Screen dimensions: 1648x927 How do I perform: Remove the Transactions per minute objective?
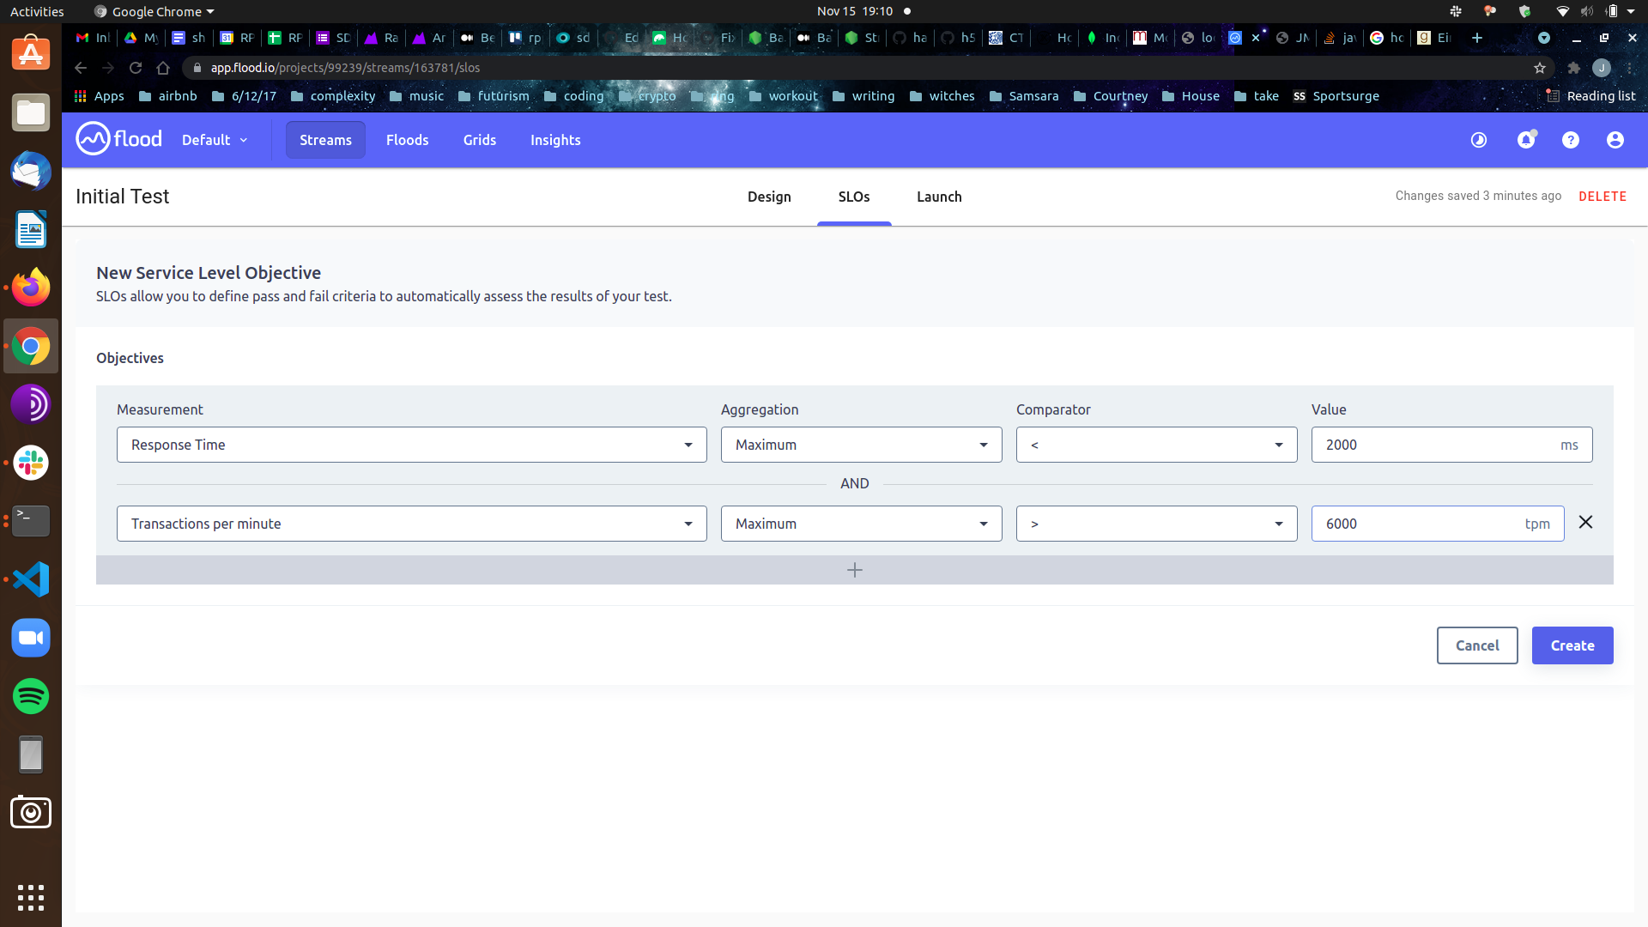coord(1585,522)
